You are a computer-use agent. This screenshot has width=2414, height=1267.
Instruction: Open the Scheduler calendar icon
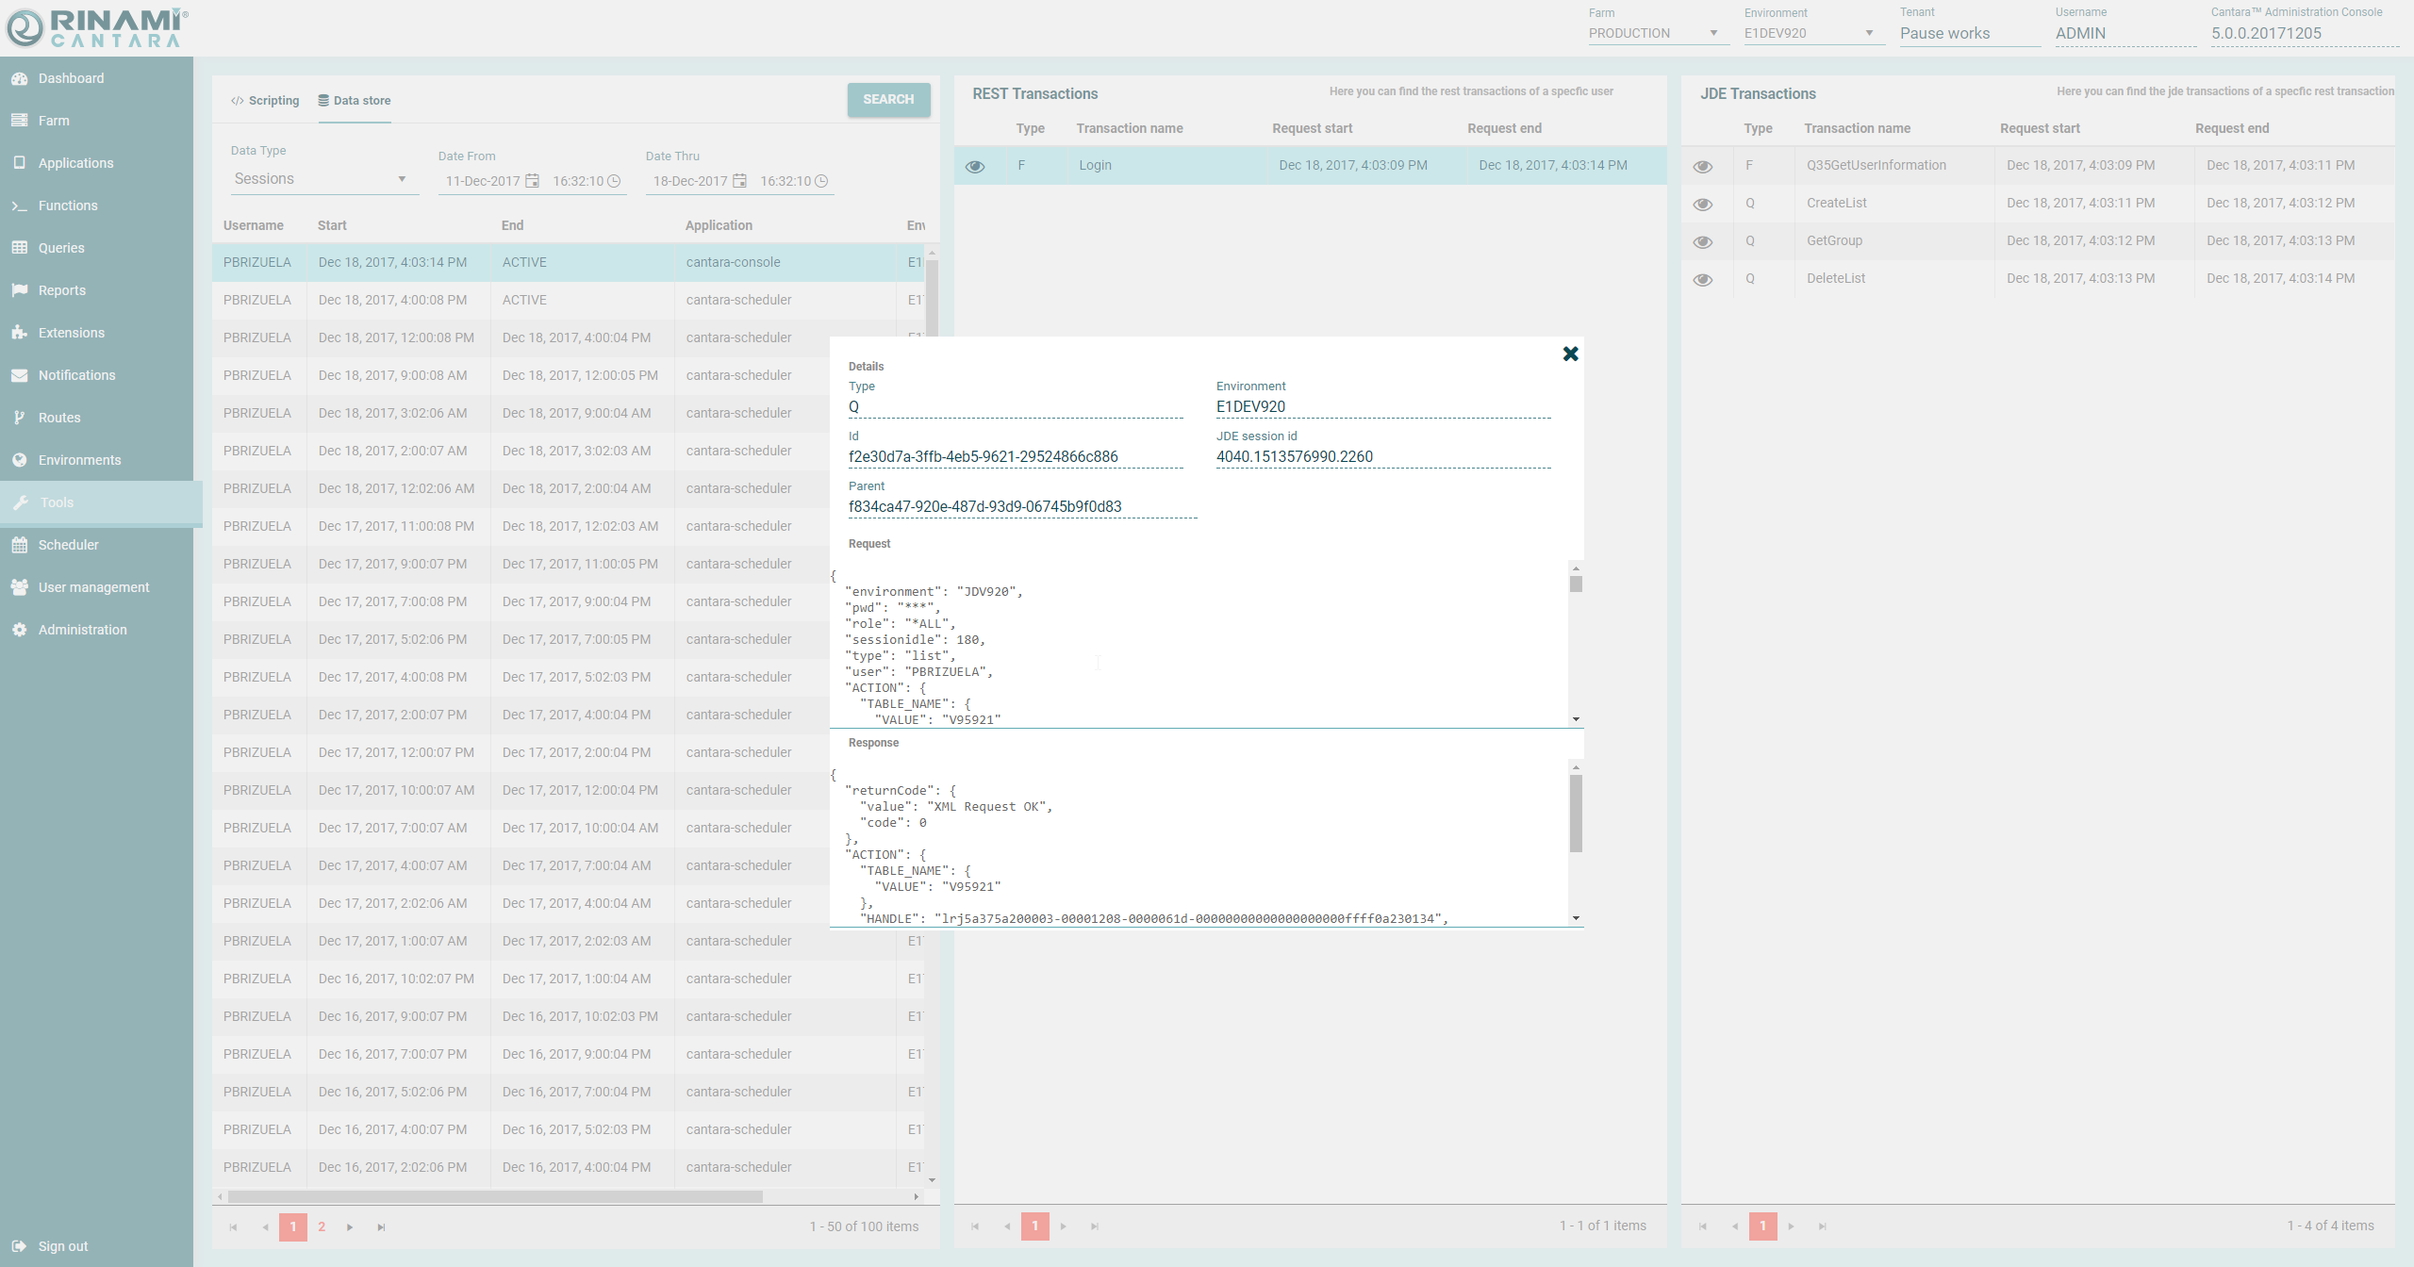click(x=19, y=545)
